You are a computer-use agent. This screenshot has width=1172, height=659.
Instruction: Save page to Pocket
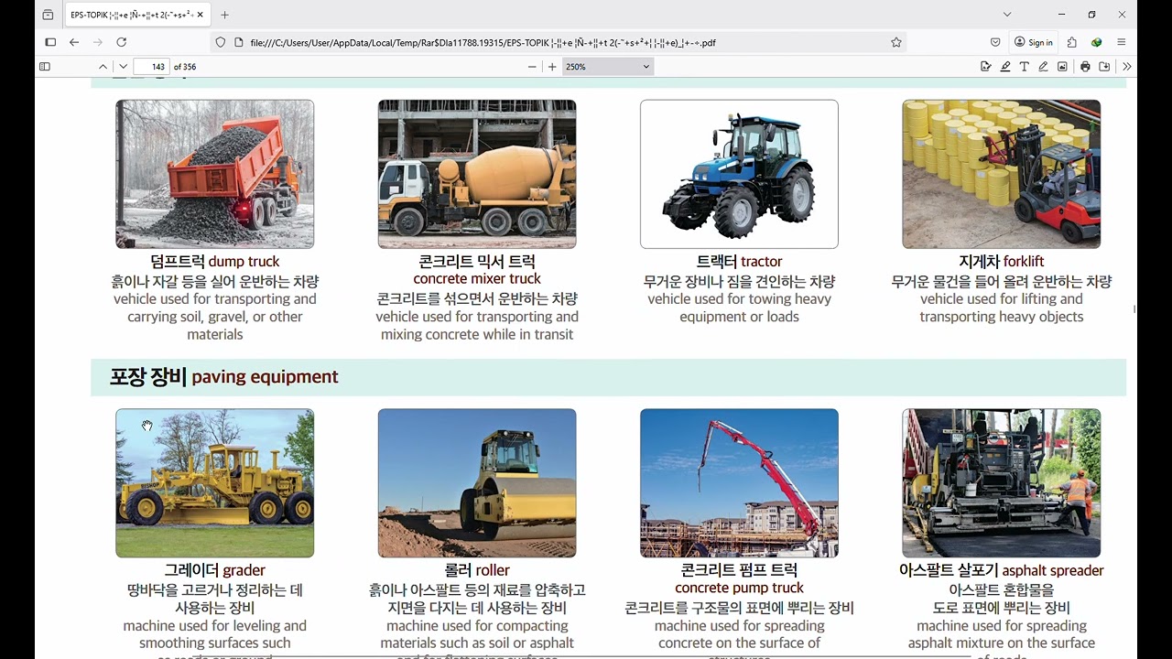click(x=995, y=42)
